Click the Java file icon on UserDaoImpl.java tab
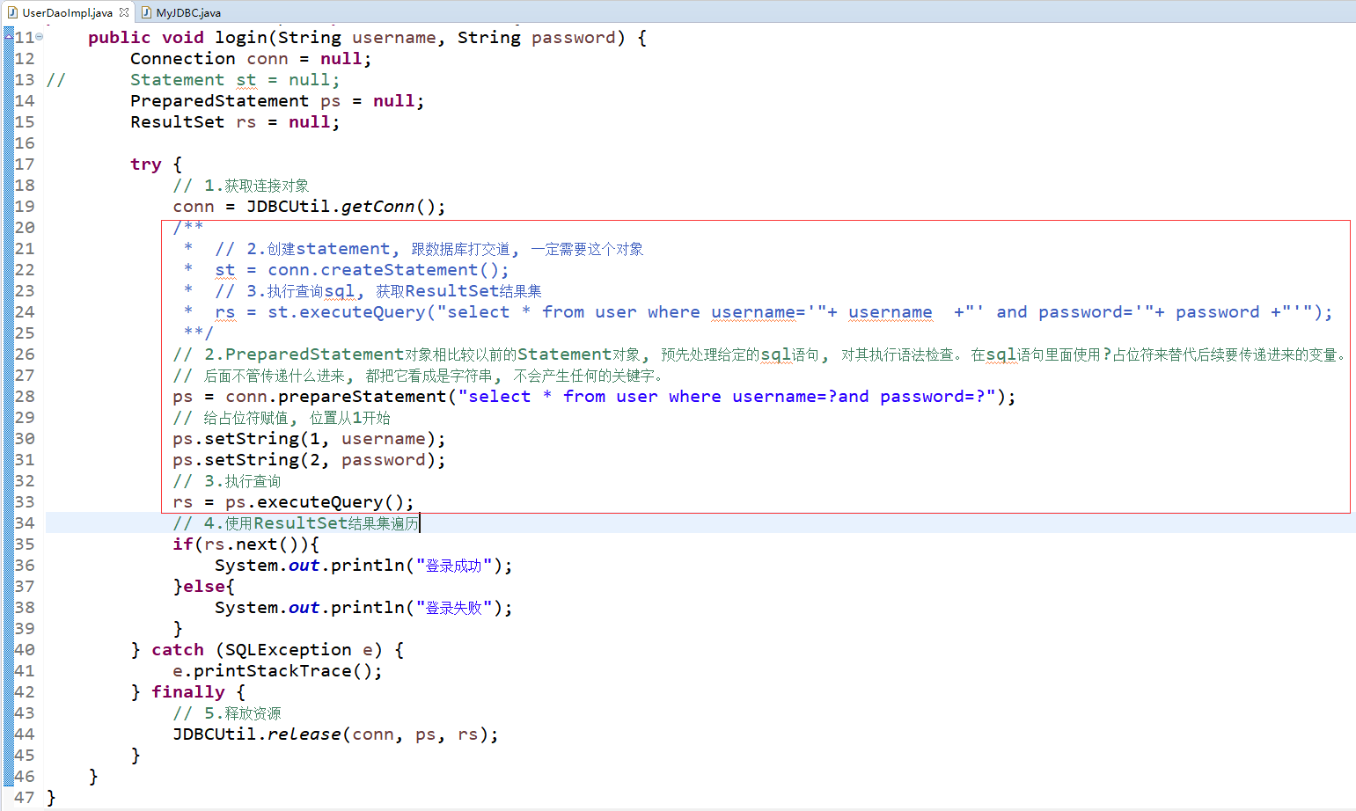Screen dimensions: 1356x811 (12, 12)
